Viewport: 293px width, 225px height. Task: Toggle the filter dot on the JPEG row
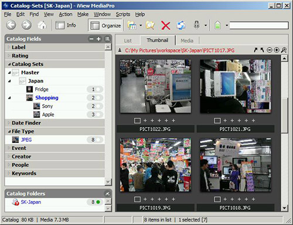coord(98,139)
